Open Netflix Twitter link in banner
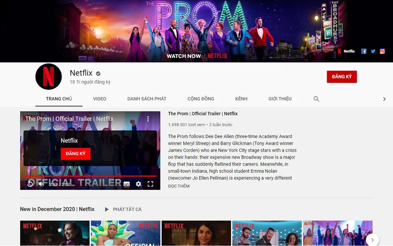Image resolution: width=393 pixels, height=246 pixels. point(373,52)
